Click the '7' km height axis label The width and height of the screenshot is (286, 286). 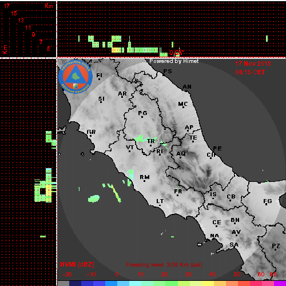pyautogui.click(x=41, y=42)
